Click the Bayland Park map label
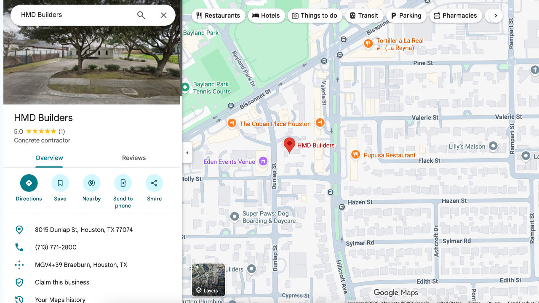539x303 pixels. pos(201,33)
